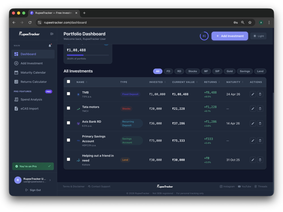Screen dimensions: 283x212
Task: Edit the Primary Savings Account row
Action: 253,140
